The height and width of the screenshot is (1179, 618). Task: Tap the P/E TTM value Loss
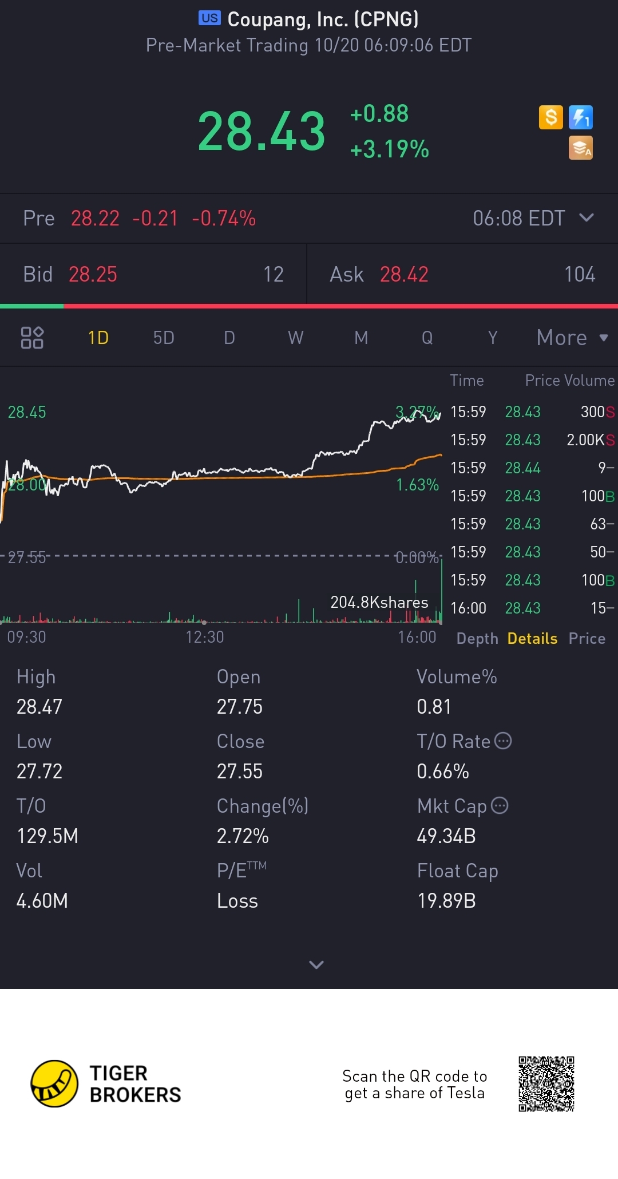tap(237, 901)
